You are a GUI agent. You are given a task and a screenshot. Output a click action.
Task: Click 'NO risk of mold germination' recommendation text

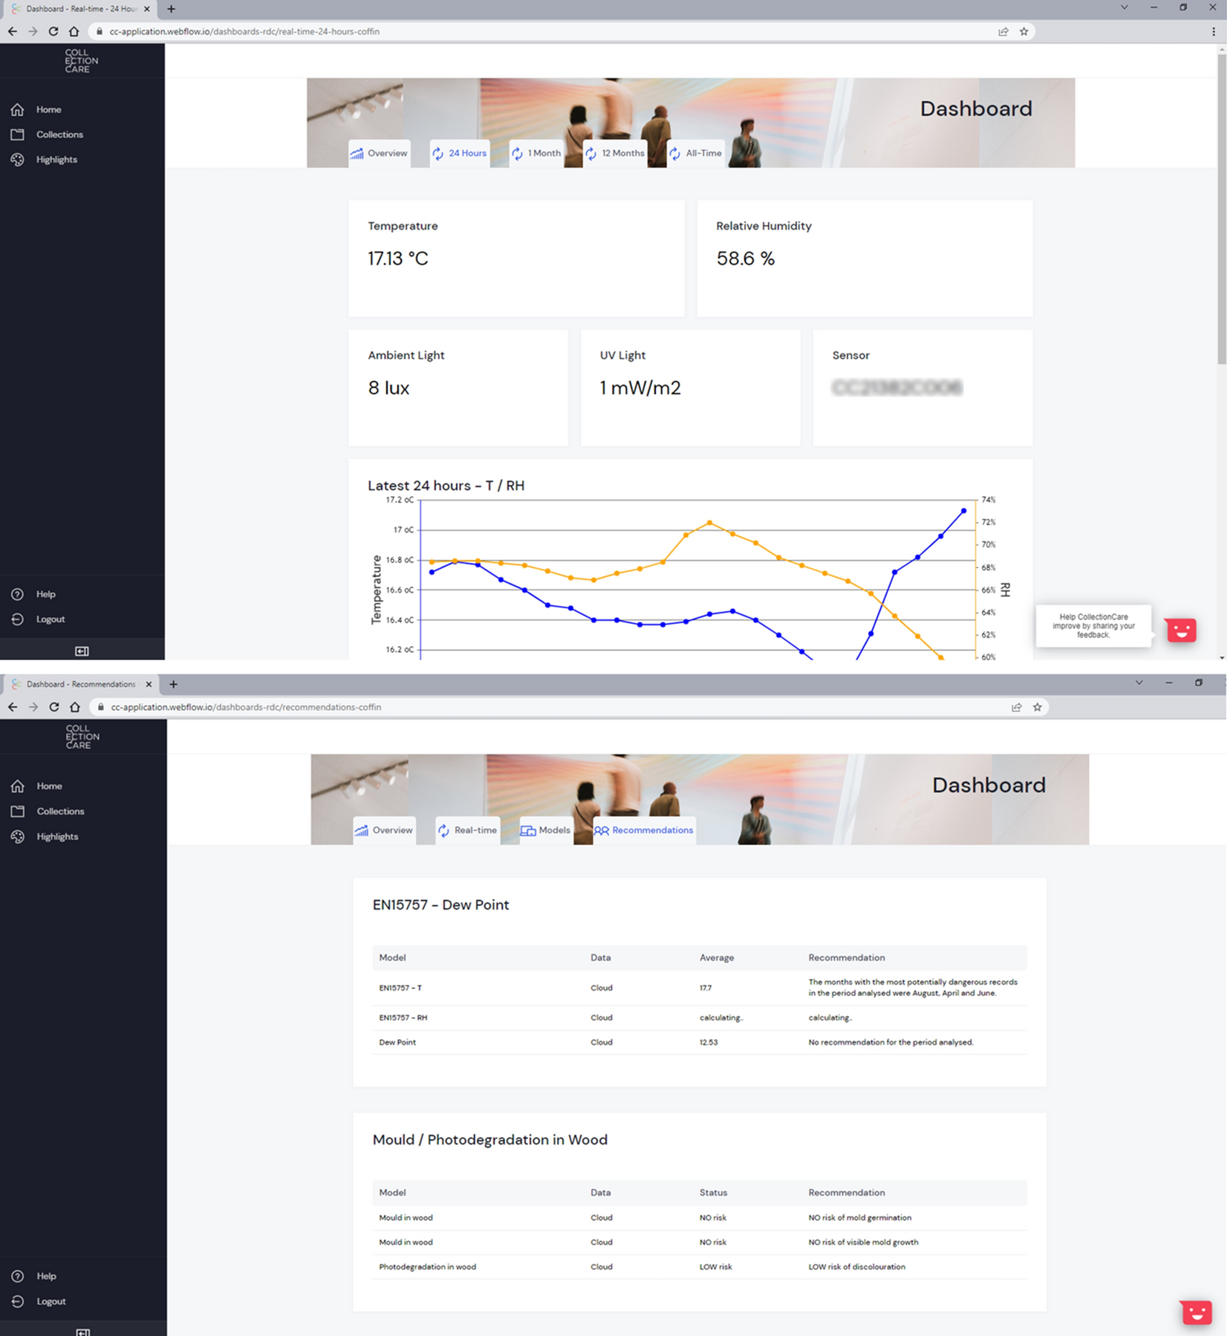[x=859, y=1217]
